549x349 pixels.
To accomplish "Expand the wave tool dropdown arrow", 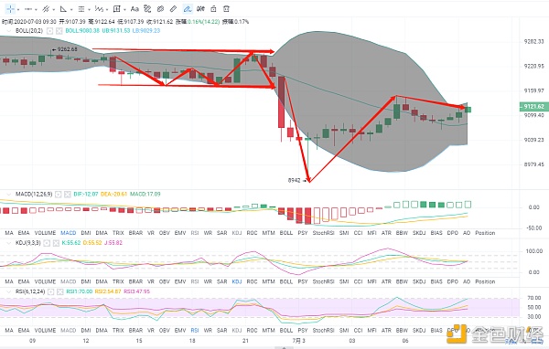I will 107,9.
